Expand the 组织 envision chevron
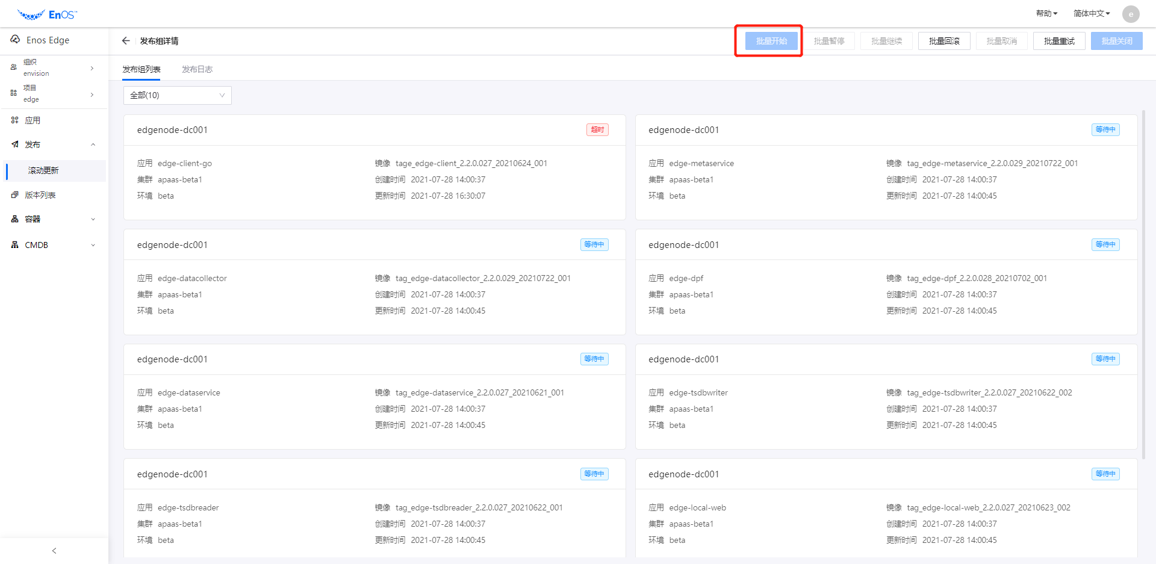This screenshot has height=564, width=1156. click(92, 68)
